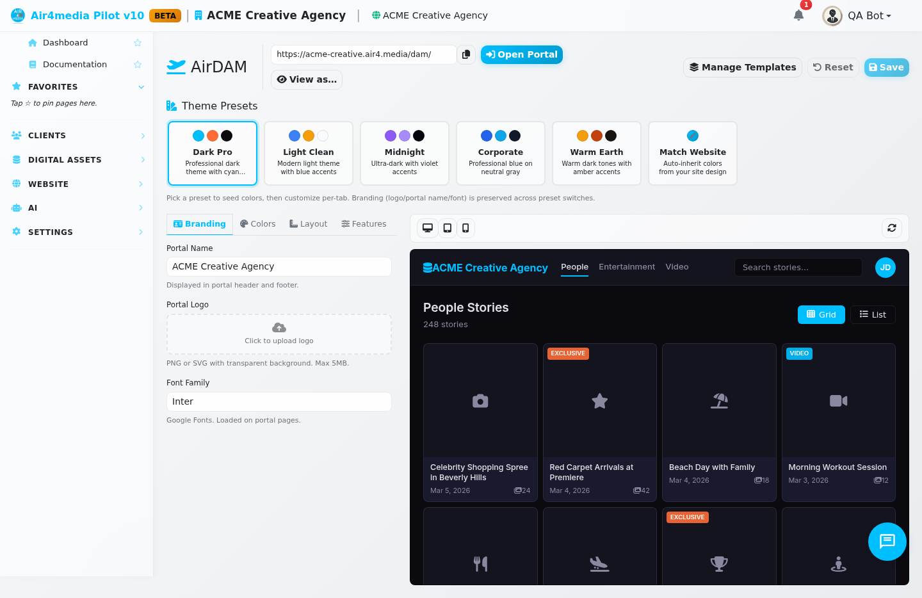Expand the AI menu
922x598 pixels.
(77, 208)
